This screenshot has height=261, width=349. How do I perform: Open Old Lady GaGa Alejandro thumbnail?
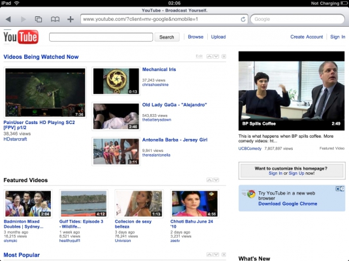tap(116, 116)
